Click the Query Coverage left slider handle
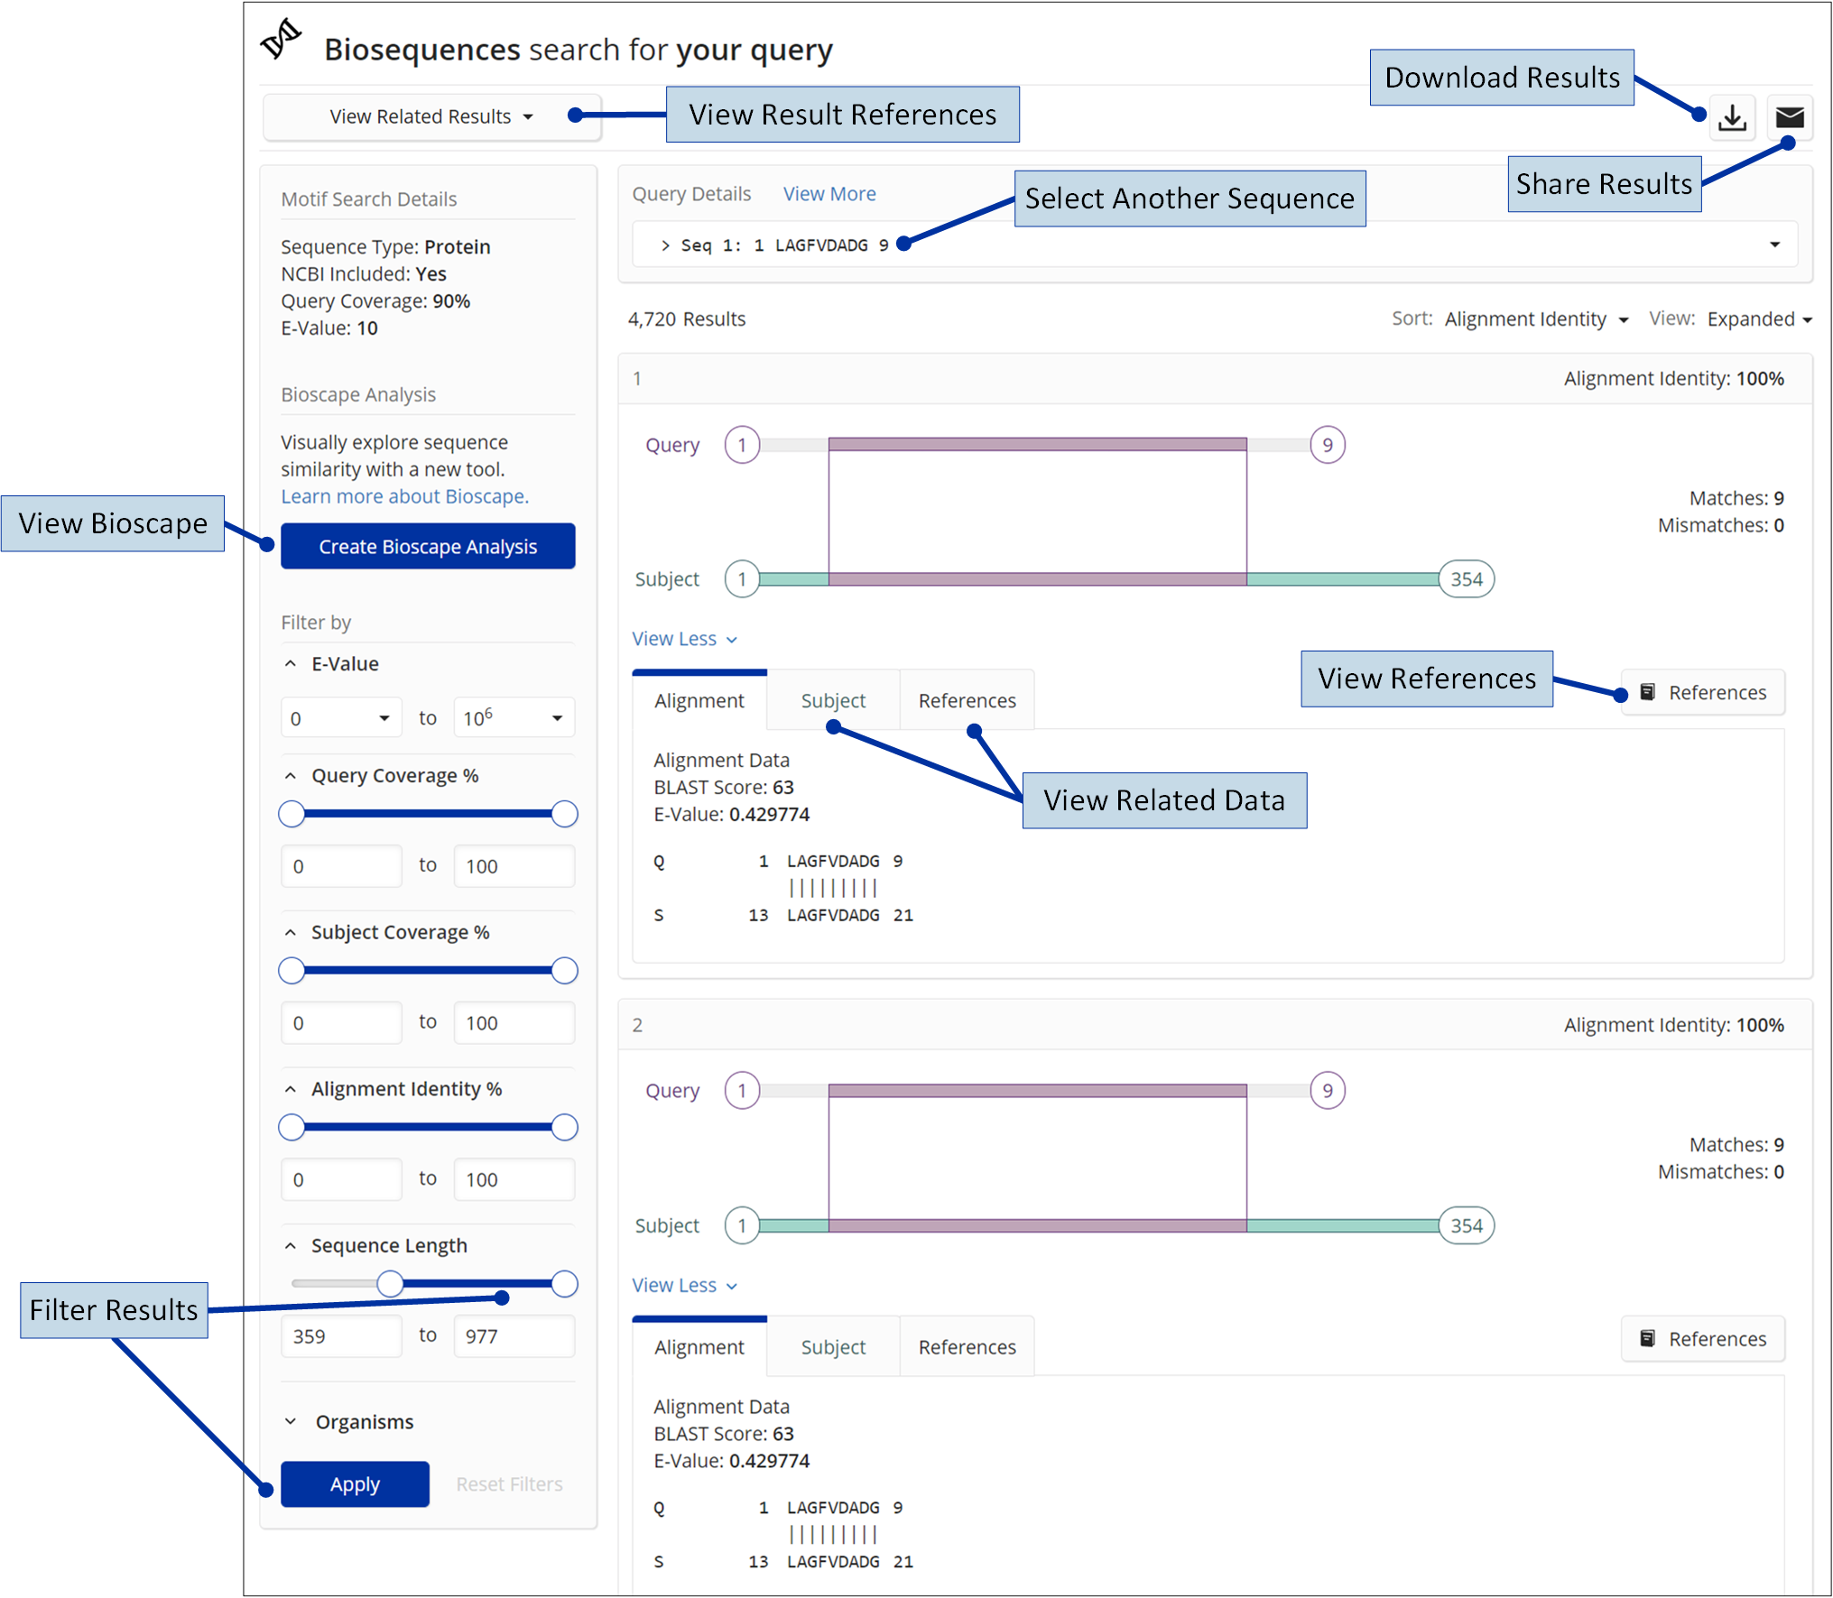 292,814
